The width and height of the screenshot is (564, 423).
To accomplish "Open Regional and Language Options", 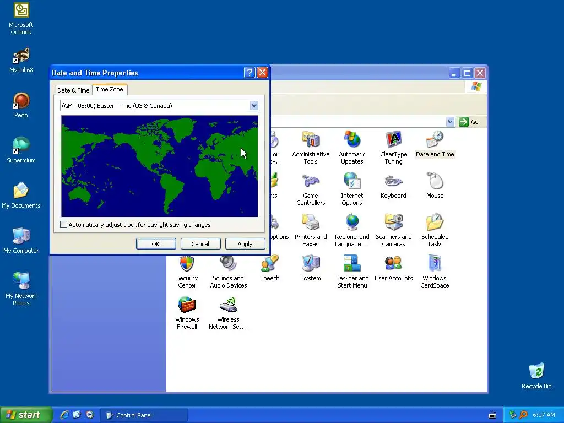I will 352,230.
